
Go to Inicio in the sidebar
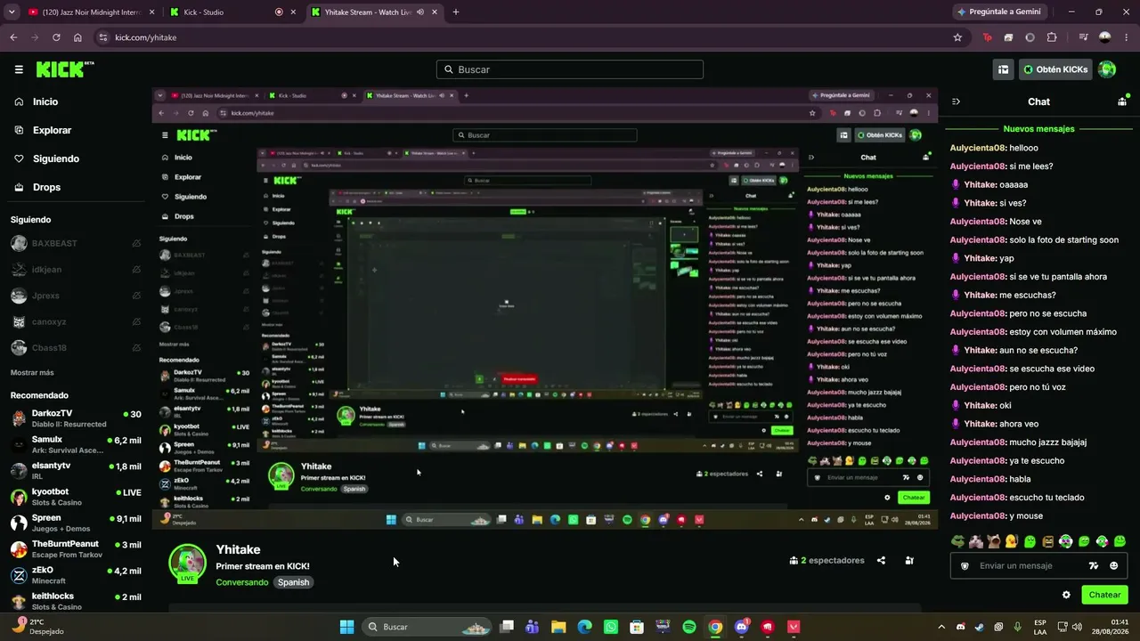point(45,101)
